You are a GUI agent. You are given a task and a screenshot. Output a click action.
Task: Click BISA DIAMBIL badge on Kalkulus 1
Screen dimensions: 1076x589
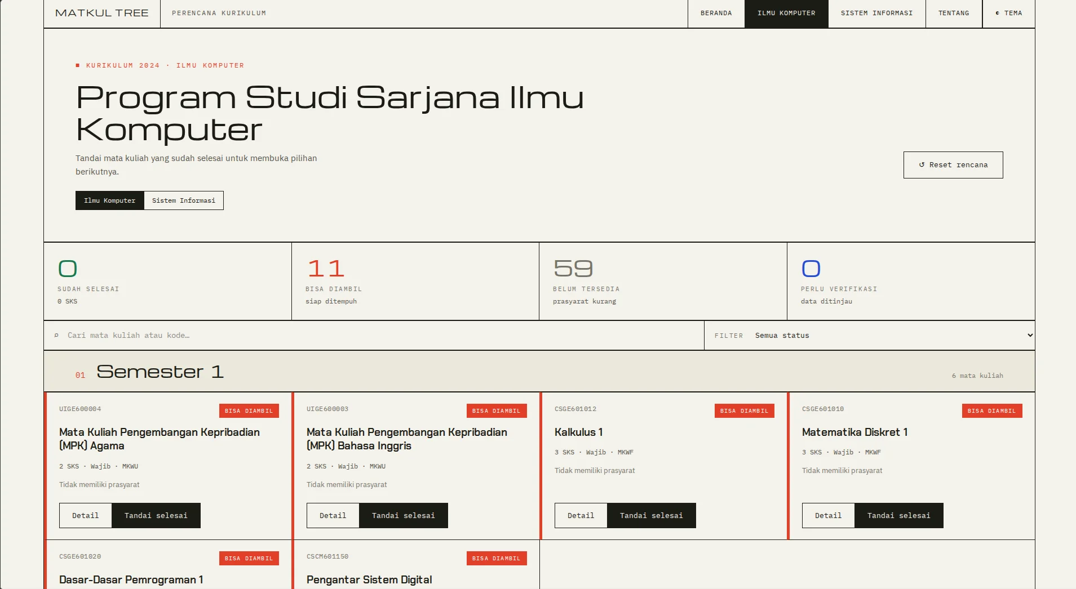click(x=744, y=411)
